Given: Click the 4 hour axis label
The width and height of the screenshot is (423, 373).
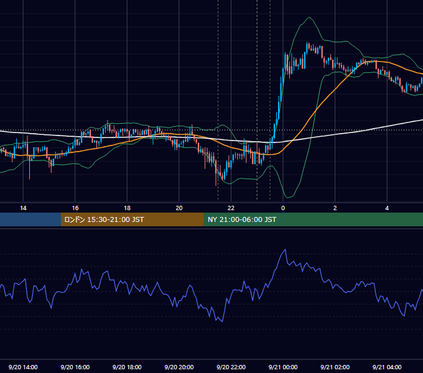Looking at the screenshot, I should [387, 208].
